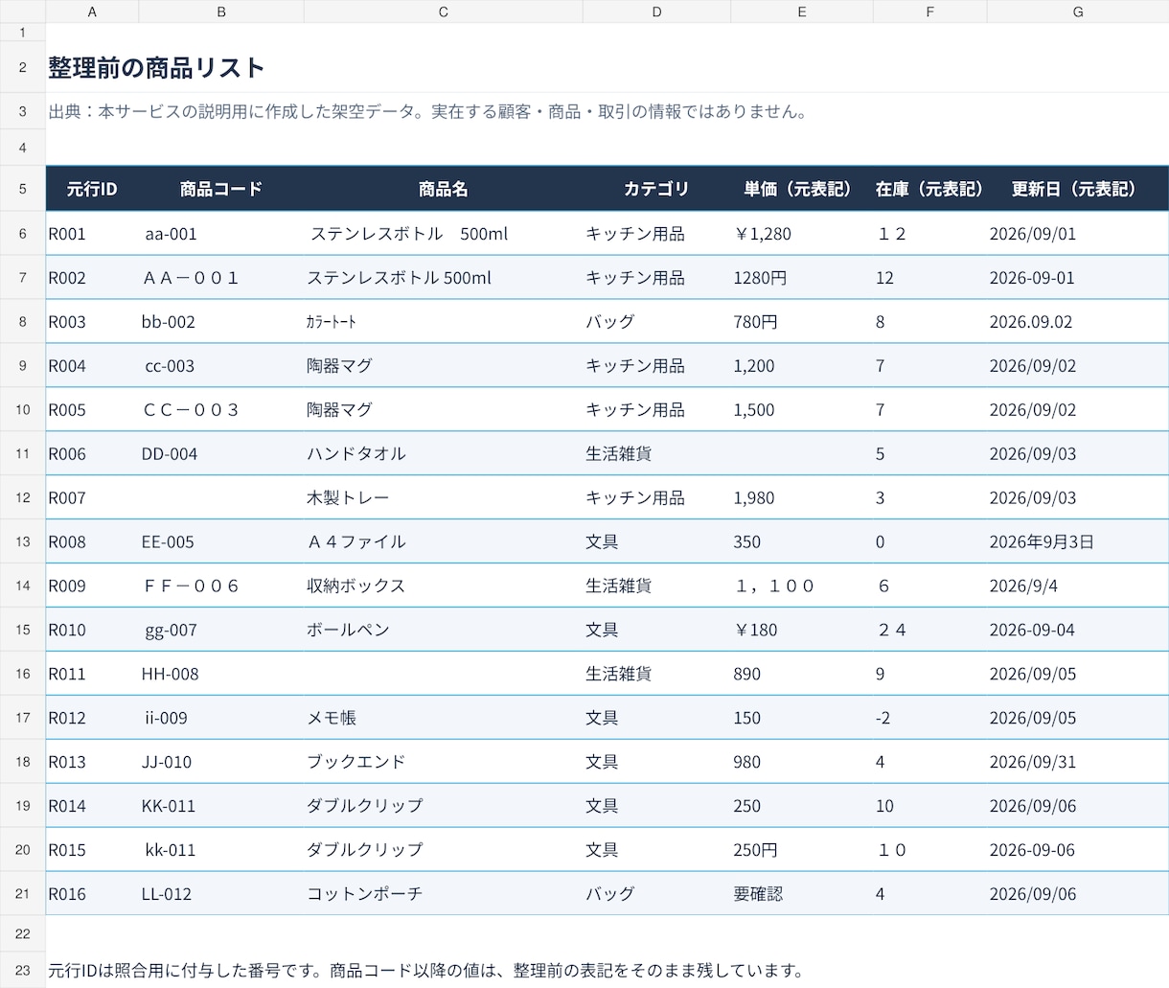The image size is (1169, 988).
Task: Select column header C
Action: (444, 11)
